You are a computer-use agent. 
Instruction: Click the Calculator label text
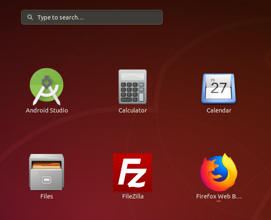click(133, 110)
